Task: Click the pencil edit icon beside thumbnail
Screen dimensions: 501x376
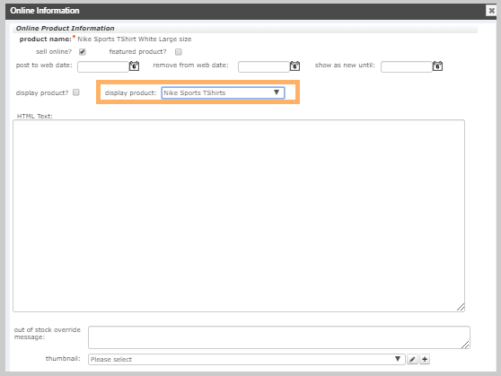Action: (x=412, y=359)
